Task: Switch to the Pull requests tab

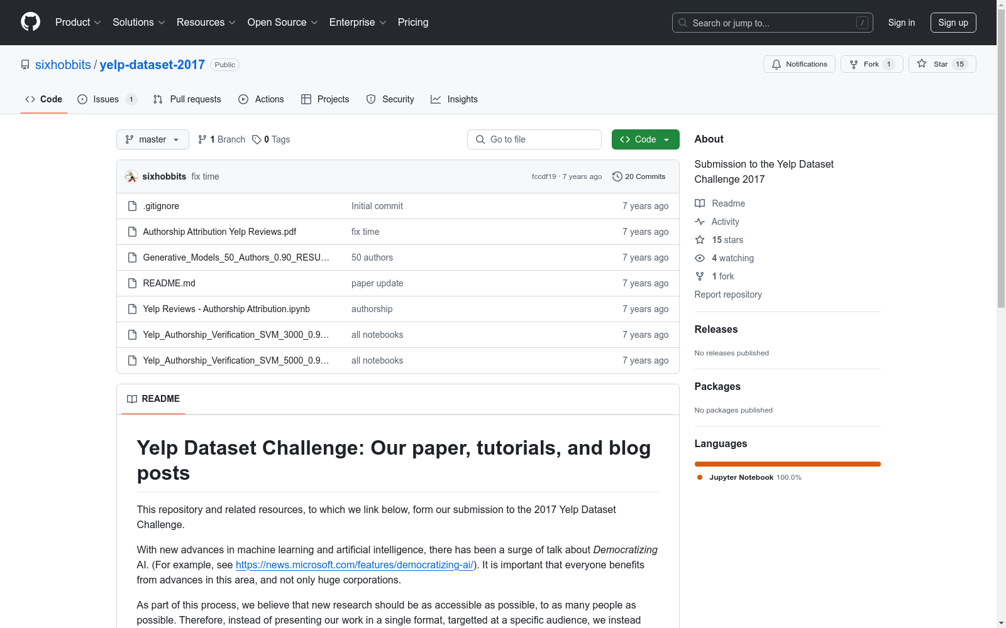Action: [x=187, y=99]
